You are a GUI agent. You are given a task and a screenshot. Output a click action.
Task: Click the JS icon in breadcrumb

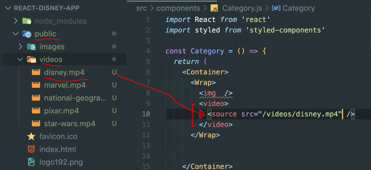coord(214,9)
